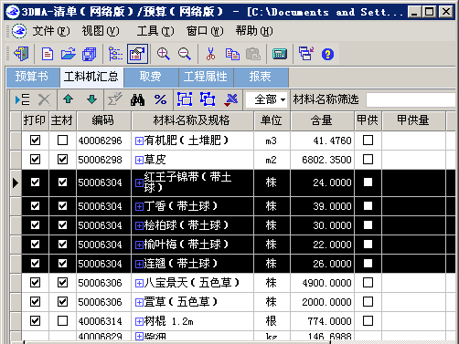Expand the 草皮 material row
The height and width of the screenshot is (344, 459).
point(139,160)
